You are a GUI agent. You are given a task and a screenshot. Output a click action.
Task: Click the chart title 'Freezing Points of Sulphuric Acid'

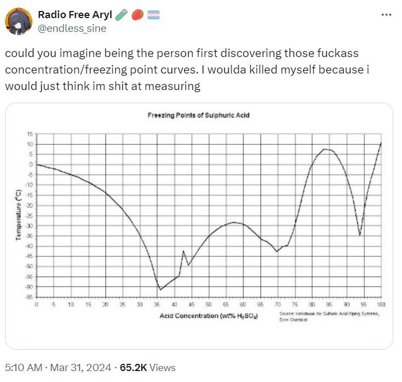(x=199, y=115)
